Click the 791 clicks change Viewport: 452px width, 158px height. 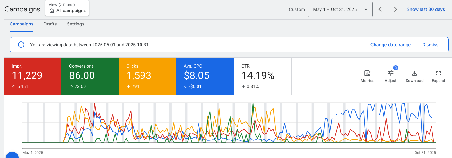point(135,86)
